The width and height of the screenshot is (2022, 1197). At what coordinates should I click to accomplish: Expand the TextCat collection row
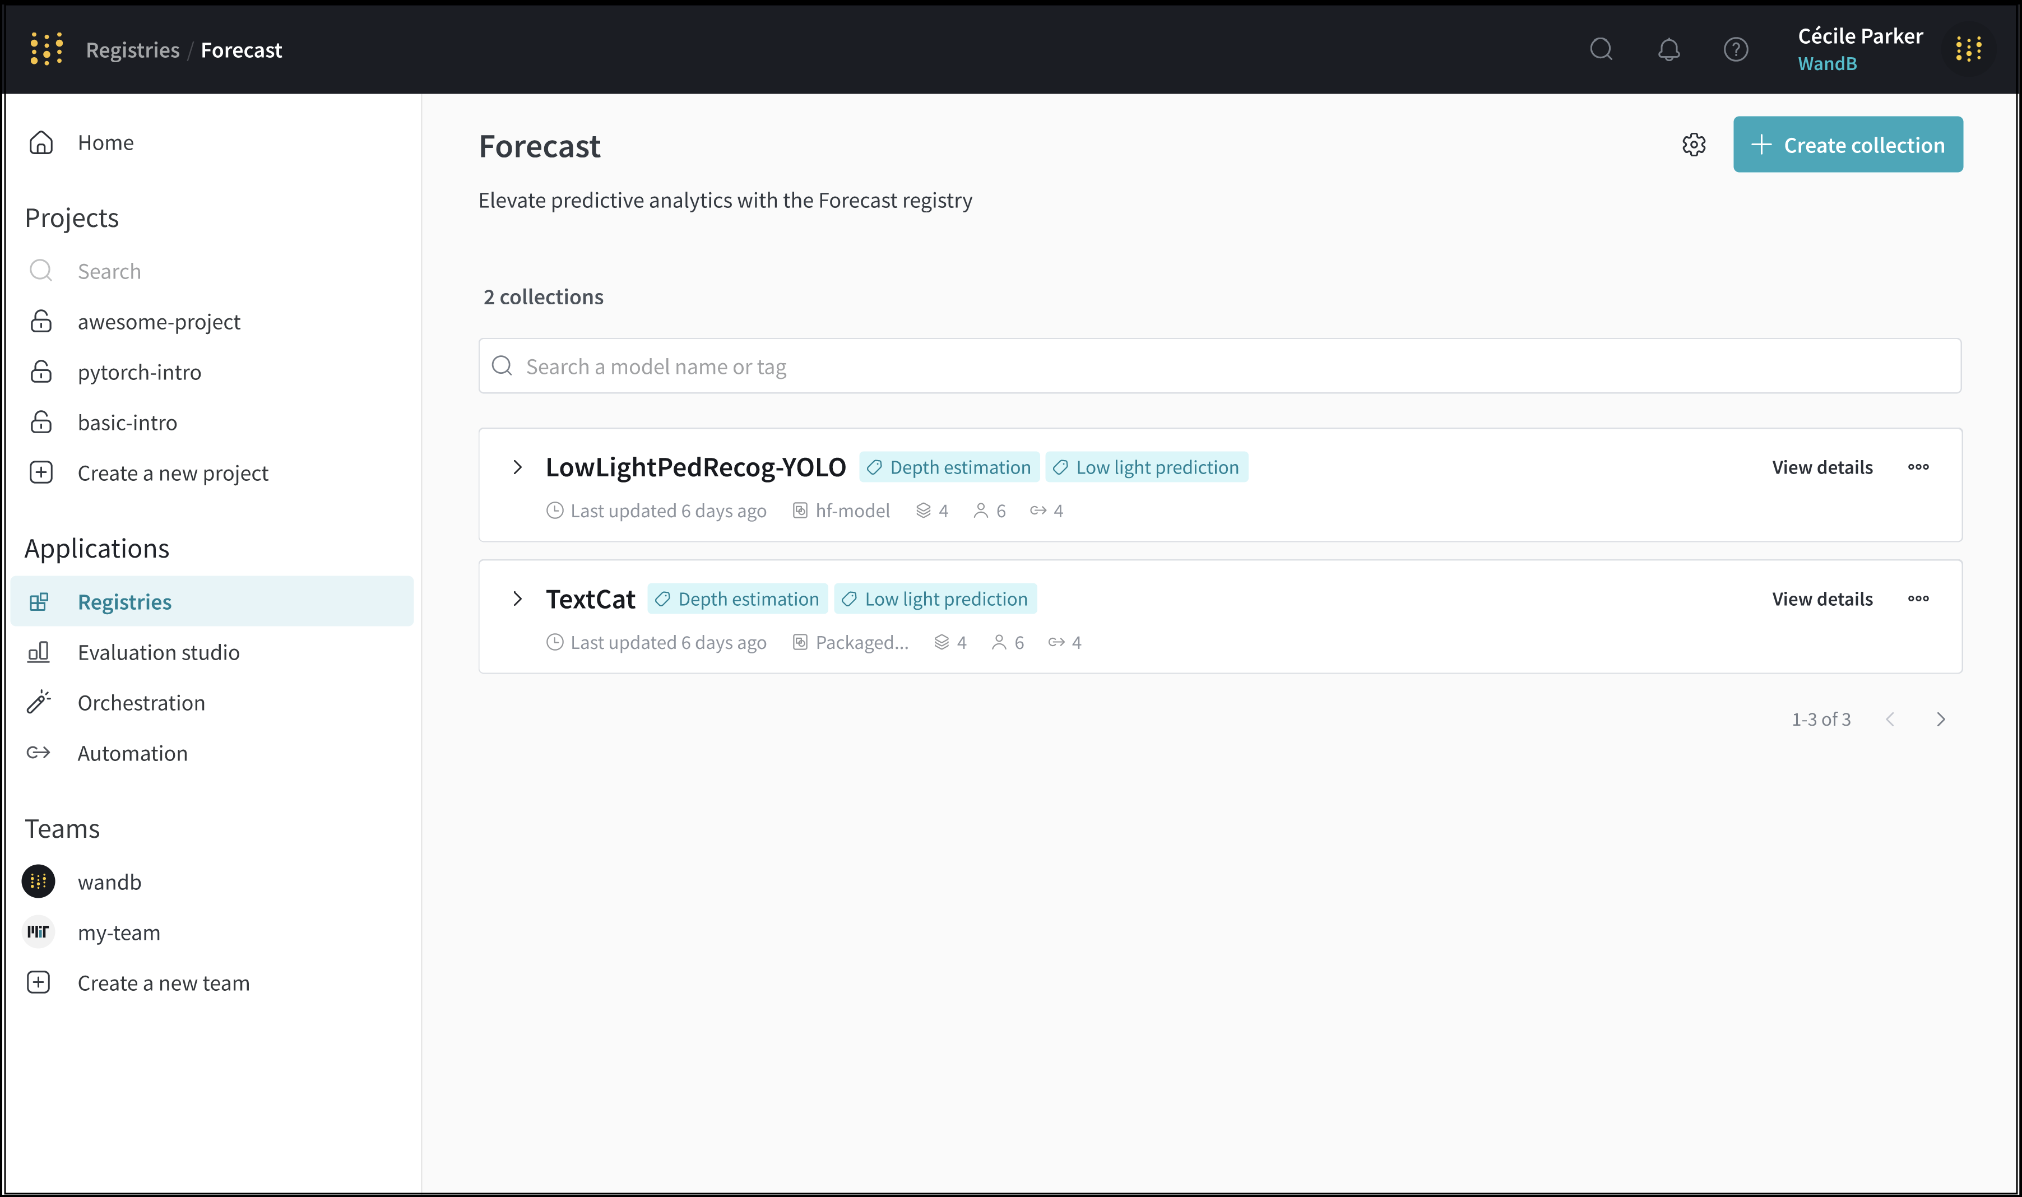(x=518, y=598)
